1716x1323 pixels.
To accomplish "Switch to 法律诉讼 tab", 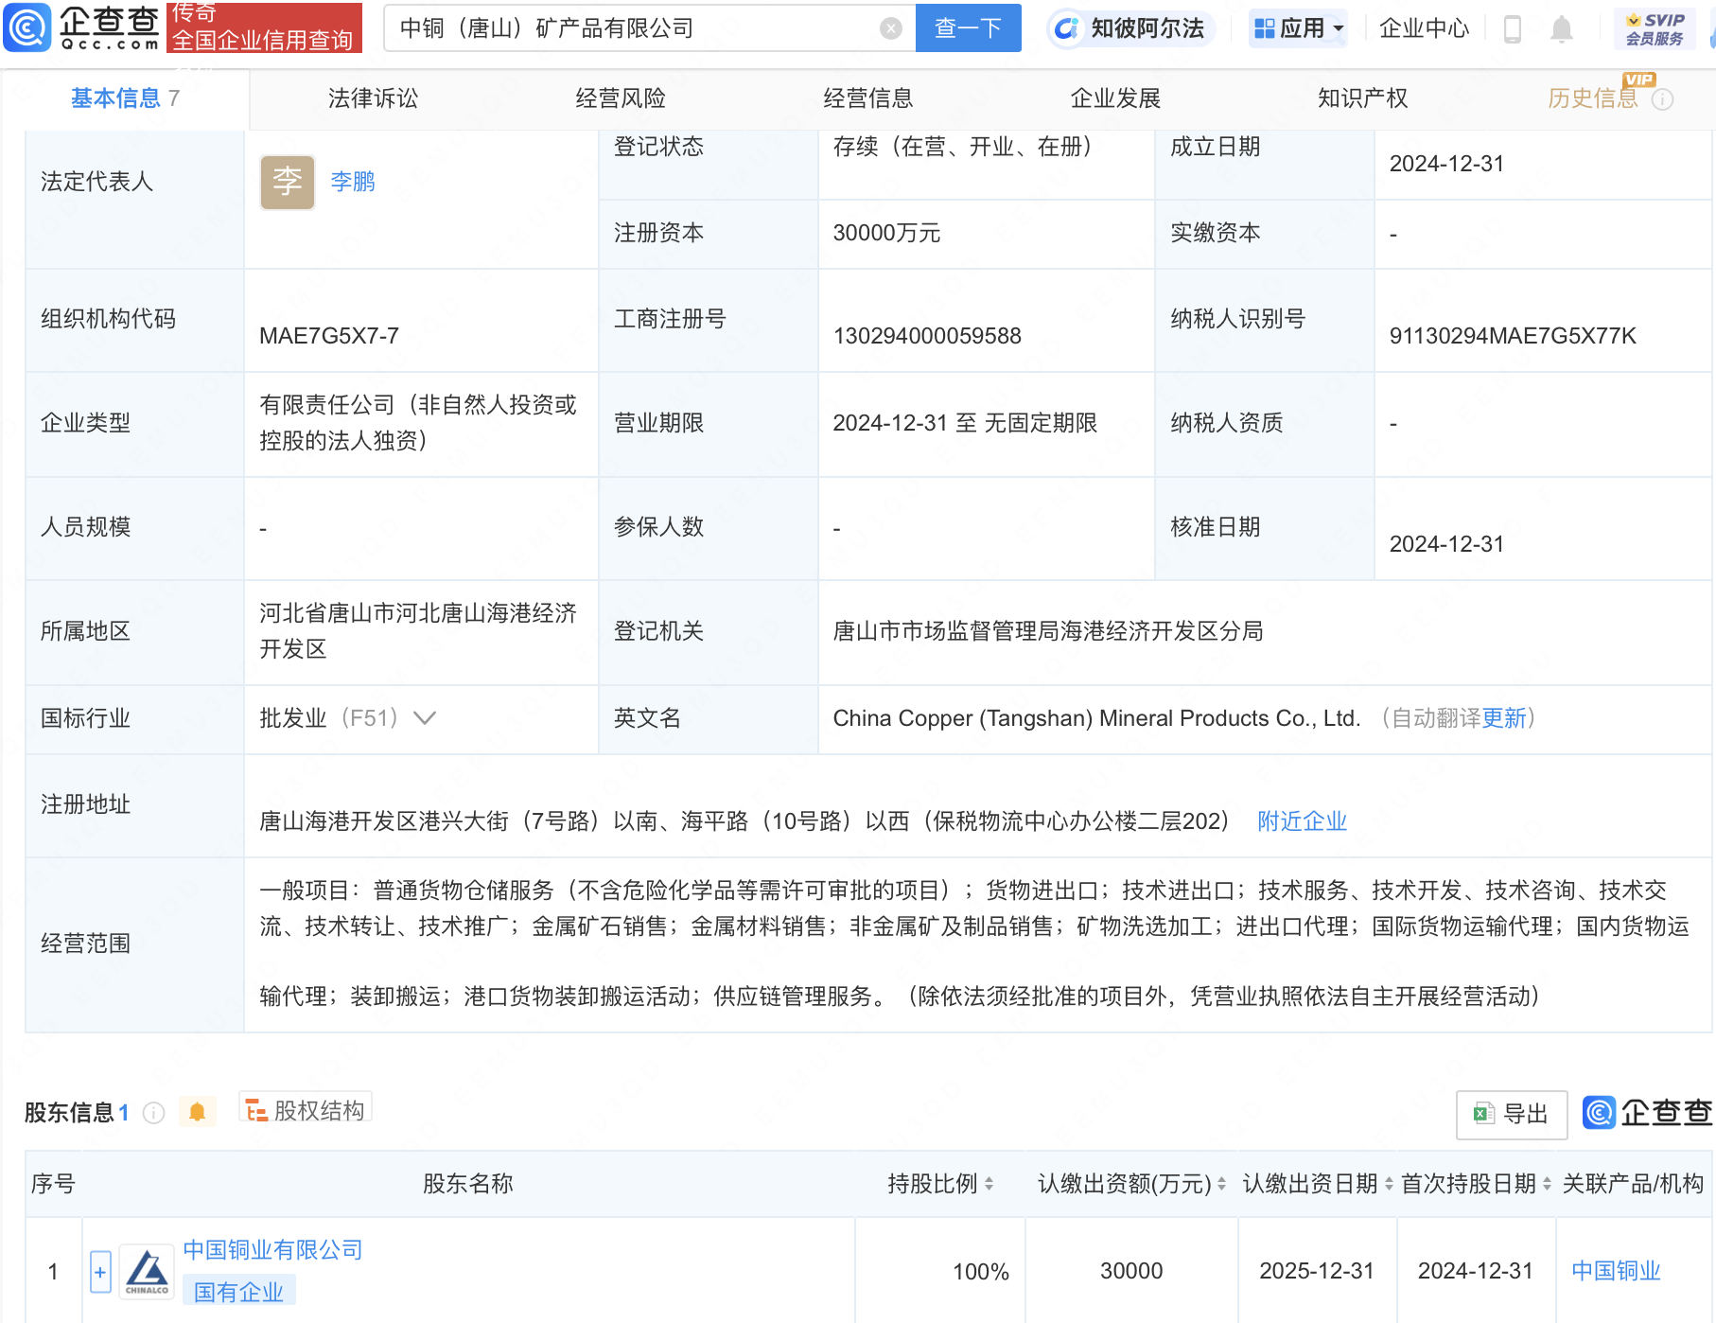I will (373, 98).
